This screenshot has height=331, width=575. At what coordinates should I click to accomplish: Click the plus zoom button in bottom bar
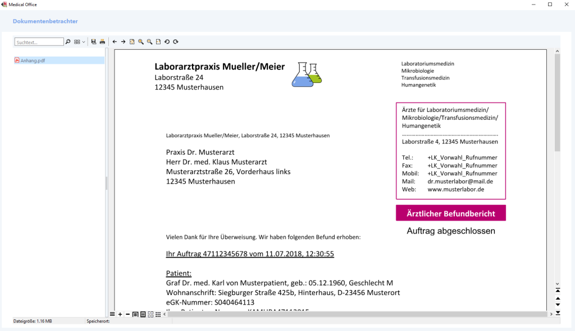[120, 314]
